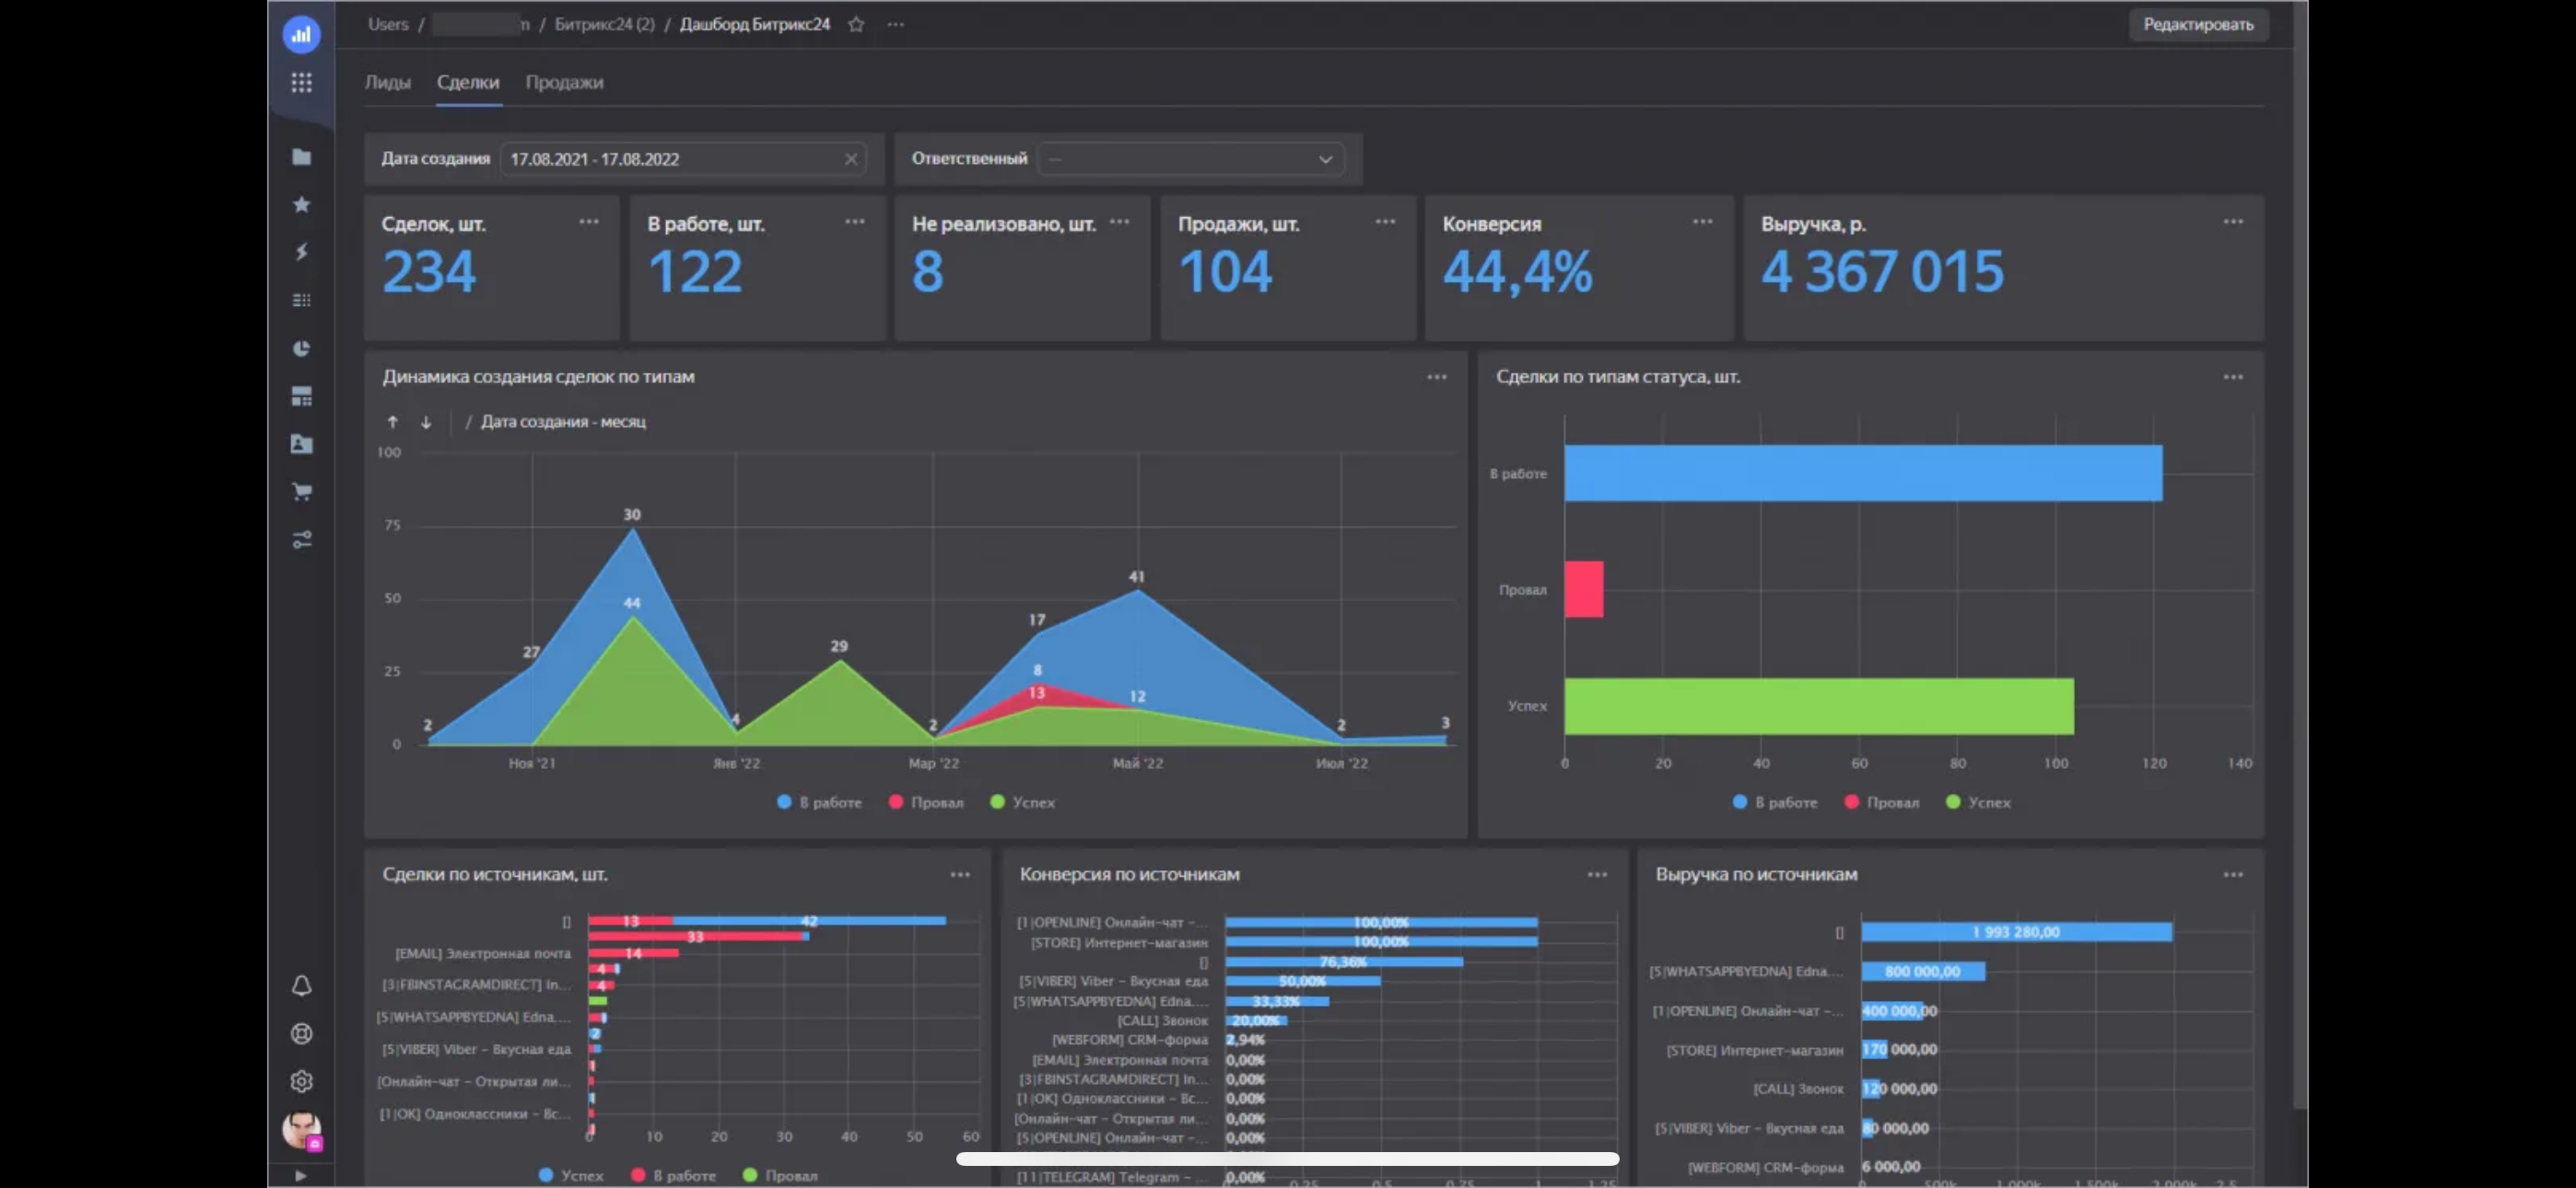Screen dimensions: 2576x1188
Task: Click the sidebar icon above the cart
Action: (301, 444)
